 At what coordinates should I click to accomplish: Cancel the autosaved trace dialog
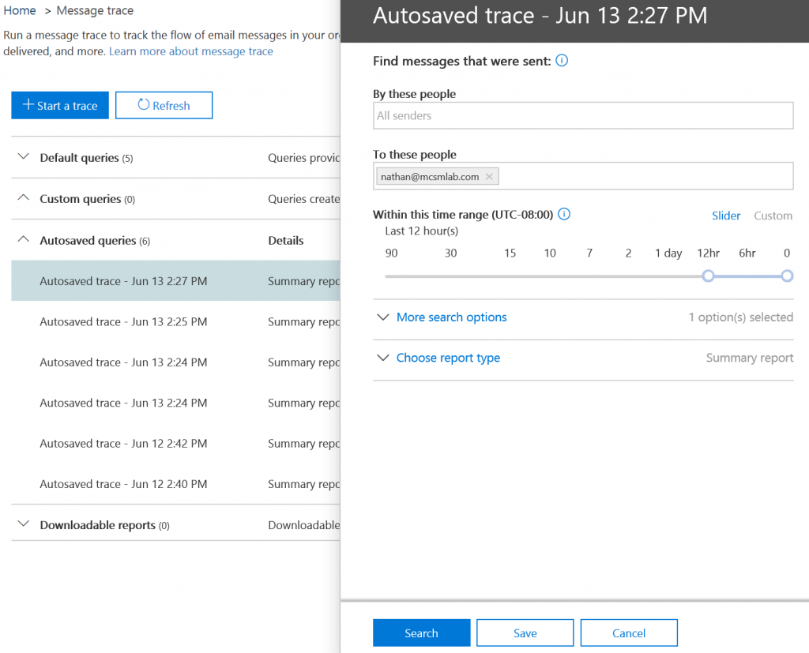(629, 632)
